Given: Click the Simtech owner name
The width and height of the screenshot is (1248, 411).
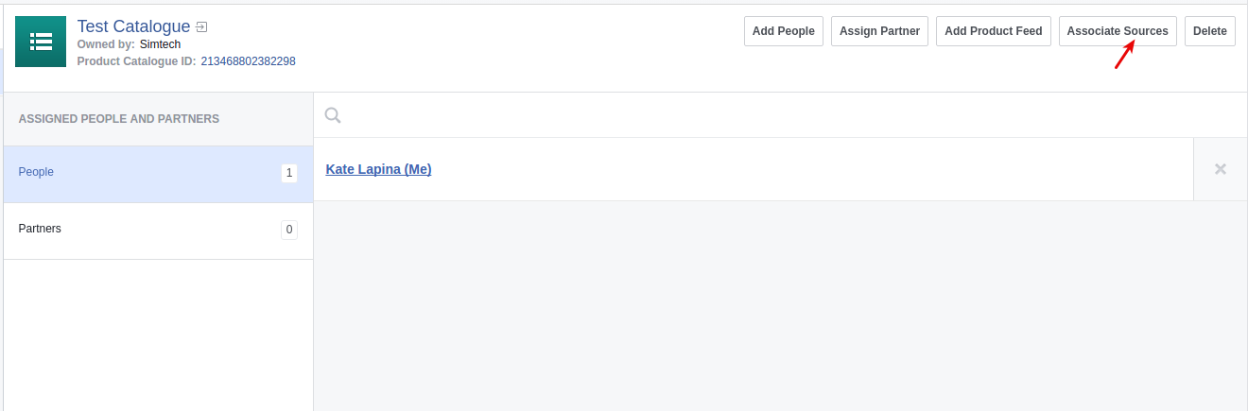Looking at the screenshot, I should (161, 44).
